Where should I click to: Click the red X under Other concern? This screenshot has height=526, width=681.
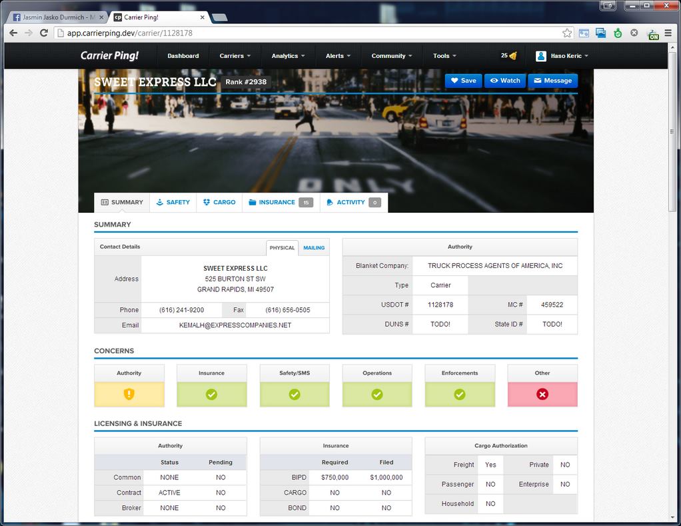542,395
